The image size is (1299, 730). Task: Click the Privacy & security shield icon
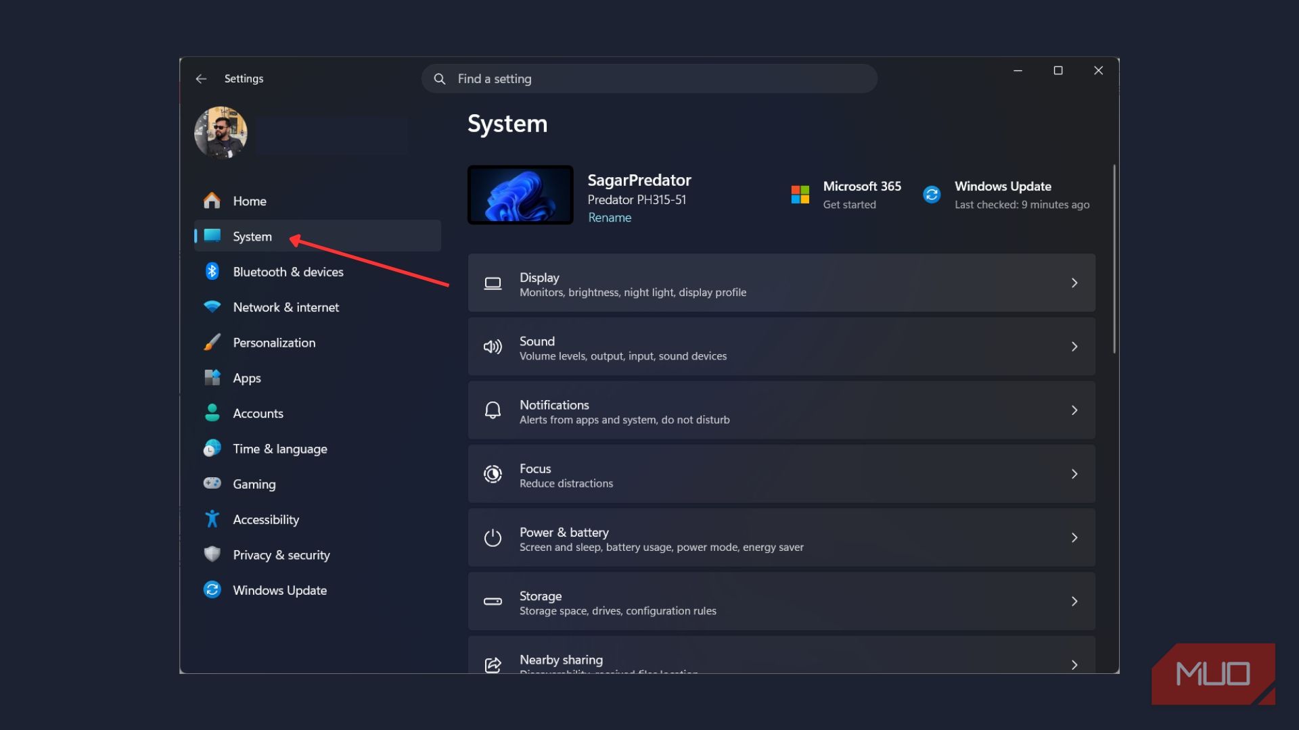pyautogui.click(x=212, y=554)
